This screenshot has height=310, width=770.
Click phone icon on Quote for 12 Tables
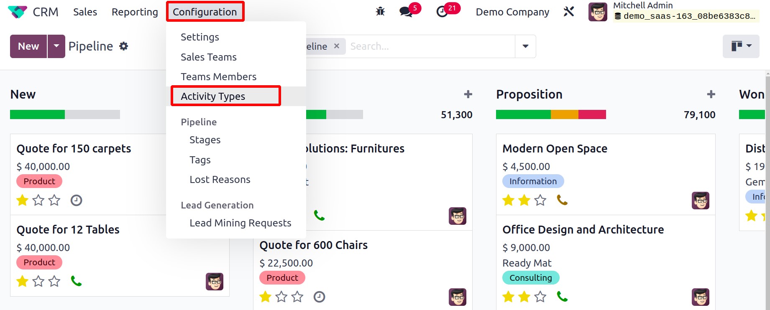coord(76,281)
